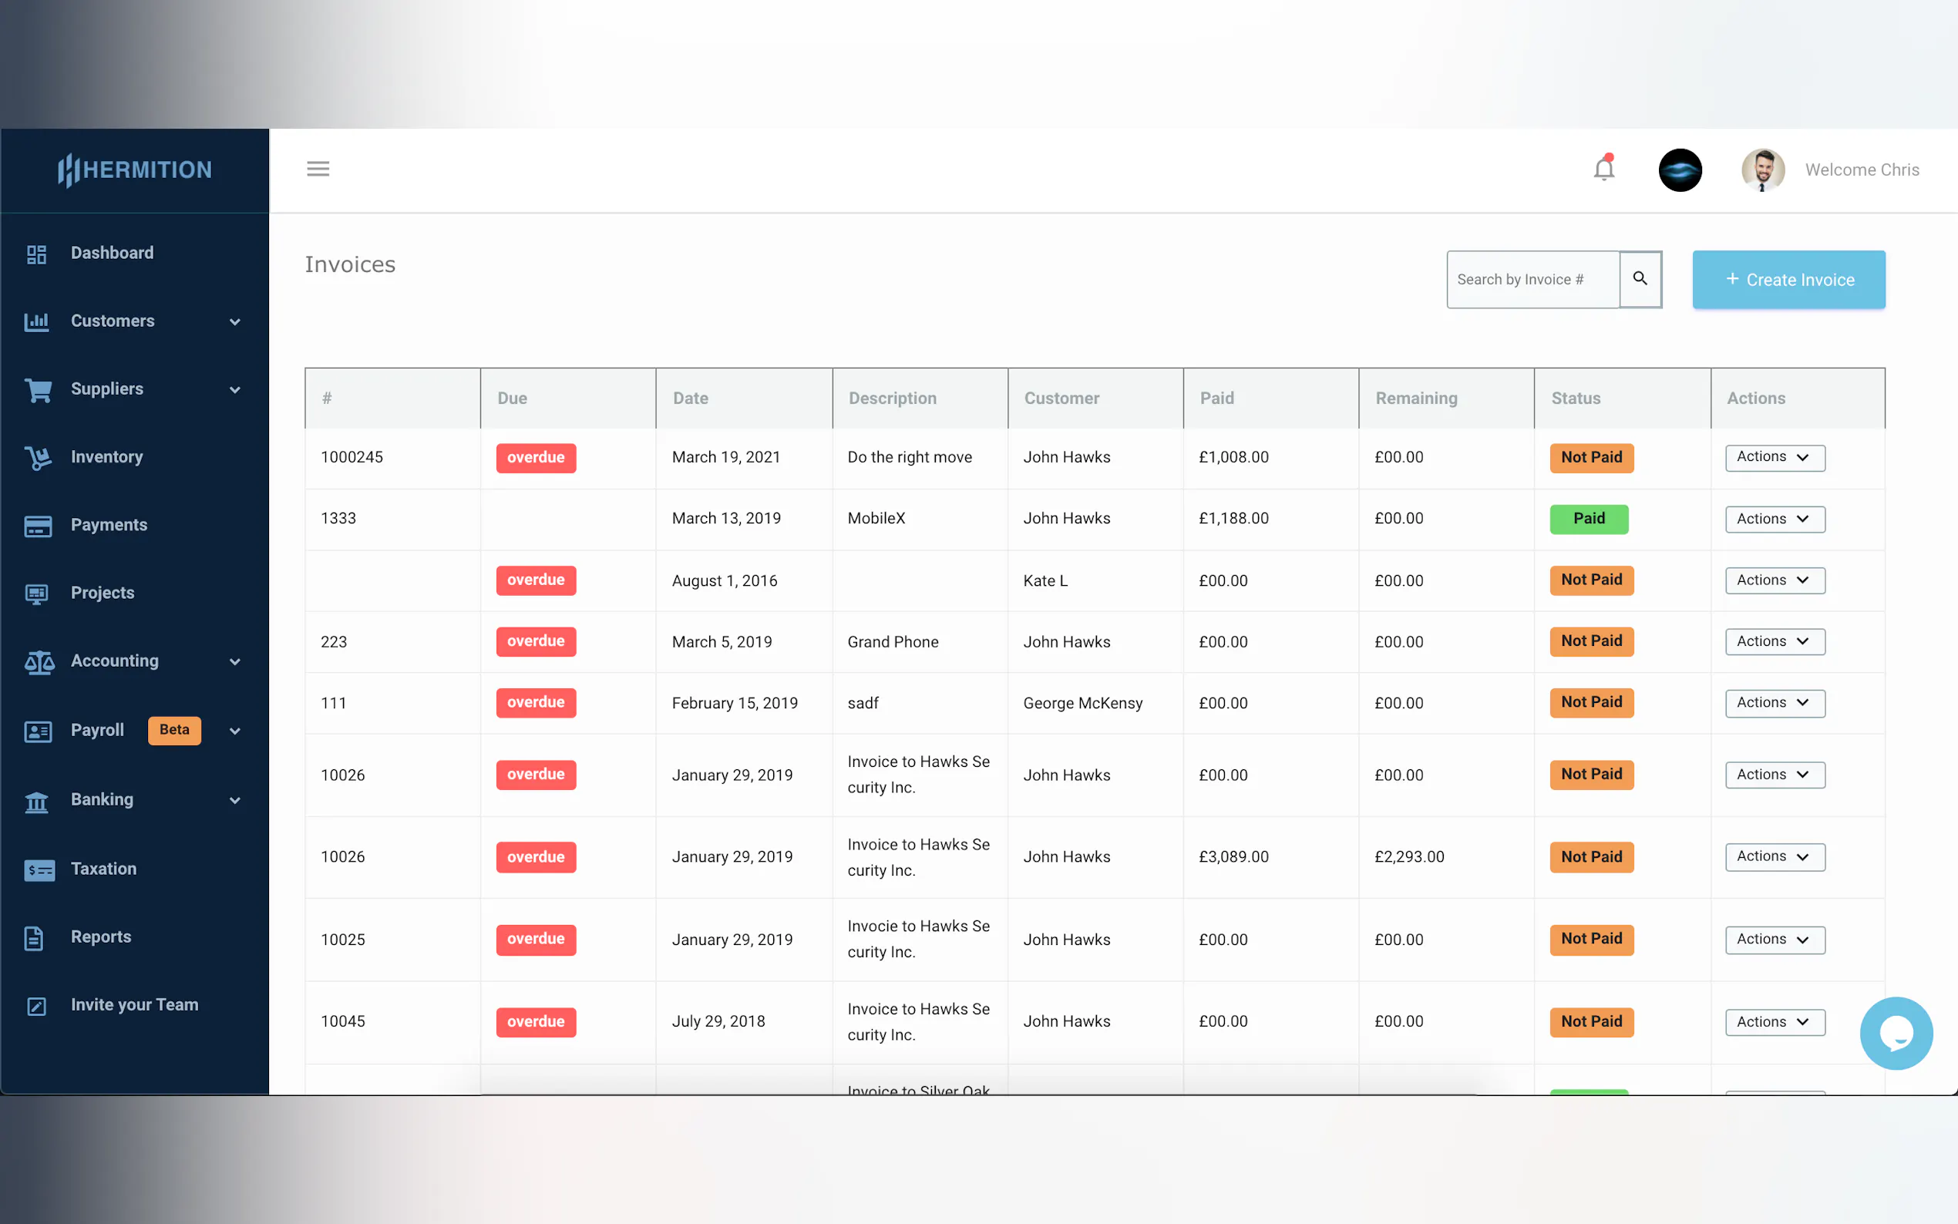Expand the Accounting sidebar submenu

pyautogui.click(x=235, y=661)
